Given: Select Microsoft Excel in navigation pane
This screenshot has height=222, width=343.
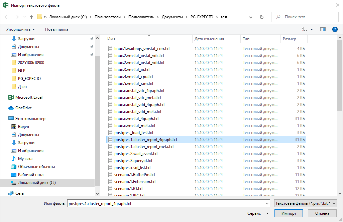Looking at the screenshot, I should click(x=29, y=97).
